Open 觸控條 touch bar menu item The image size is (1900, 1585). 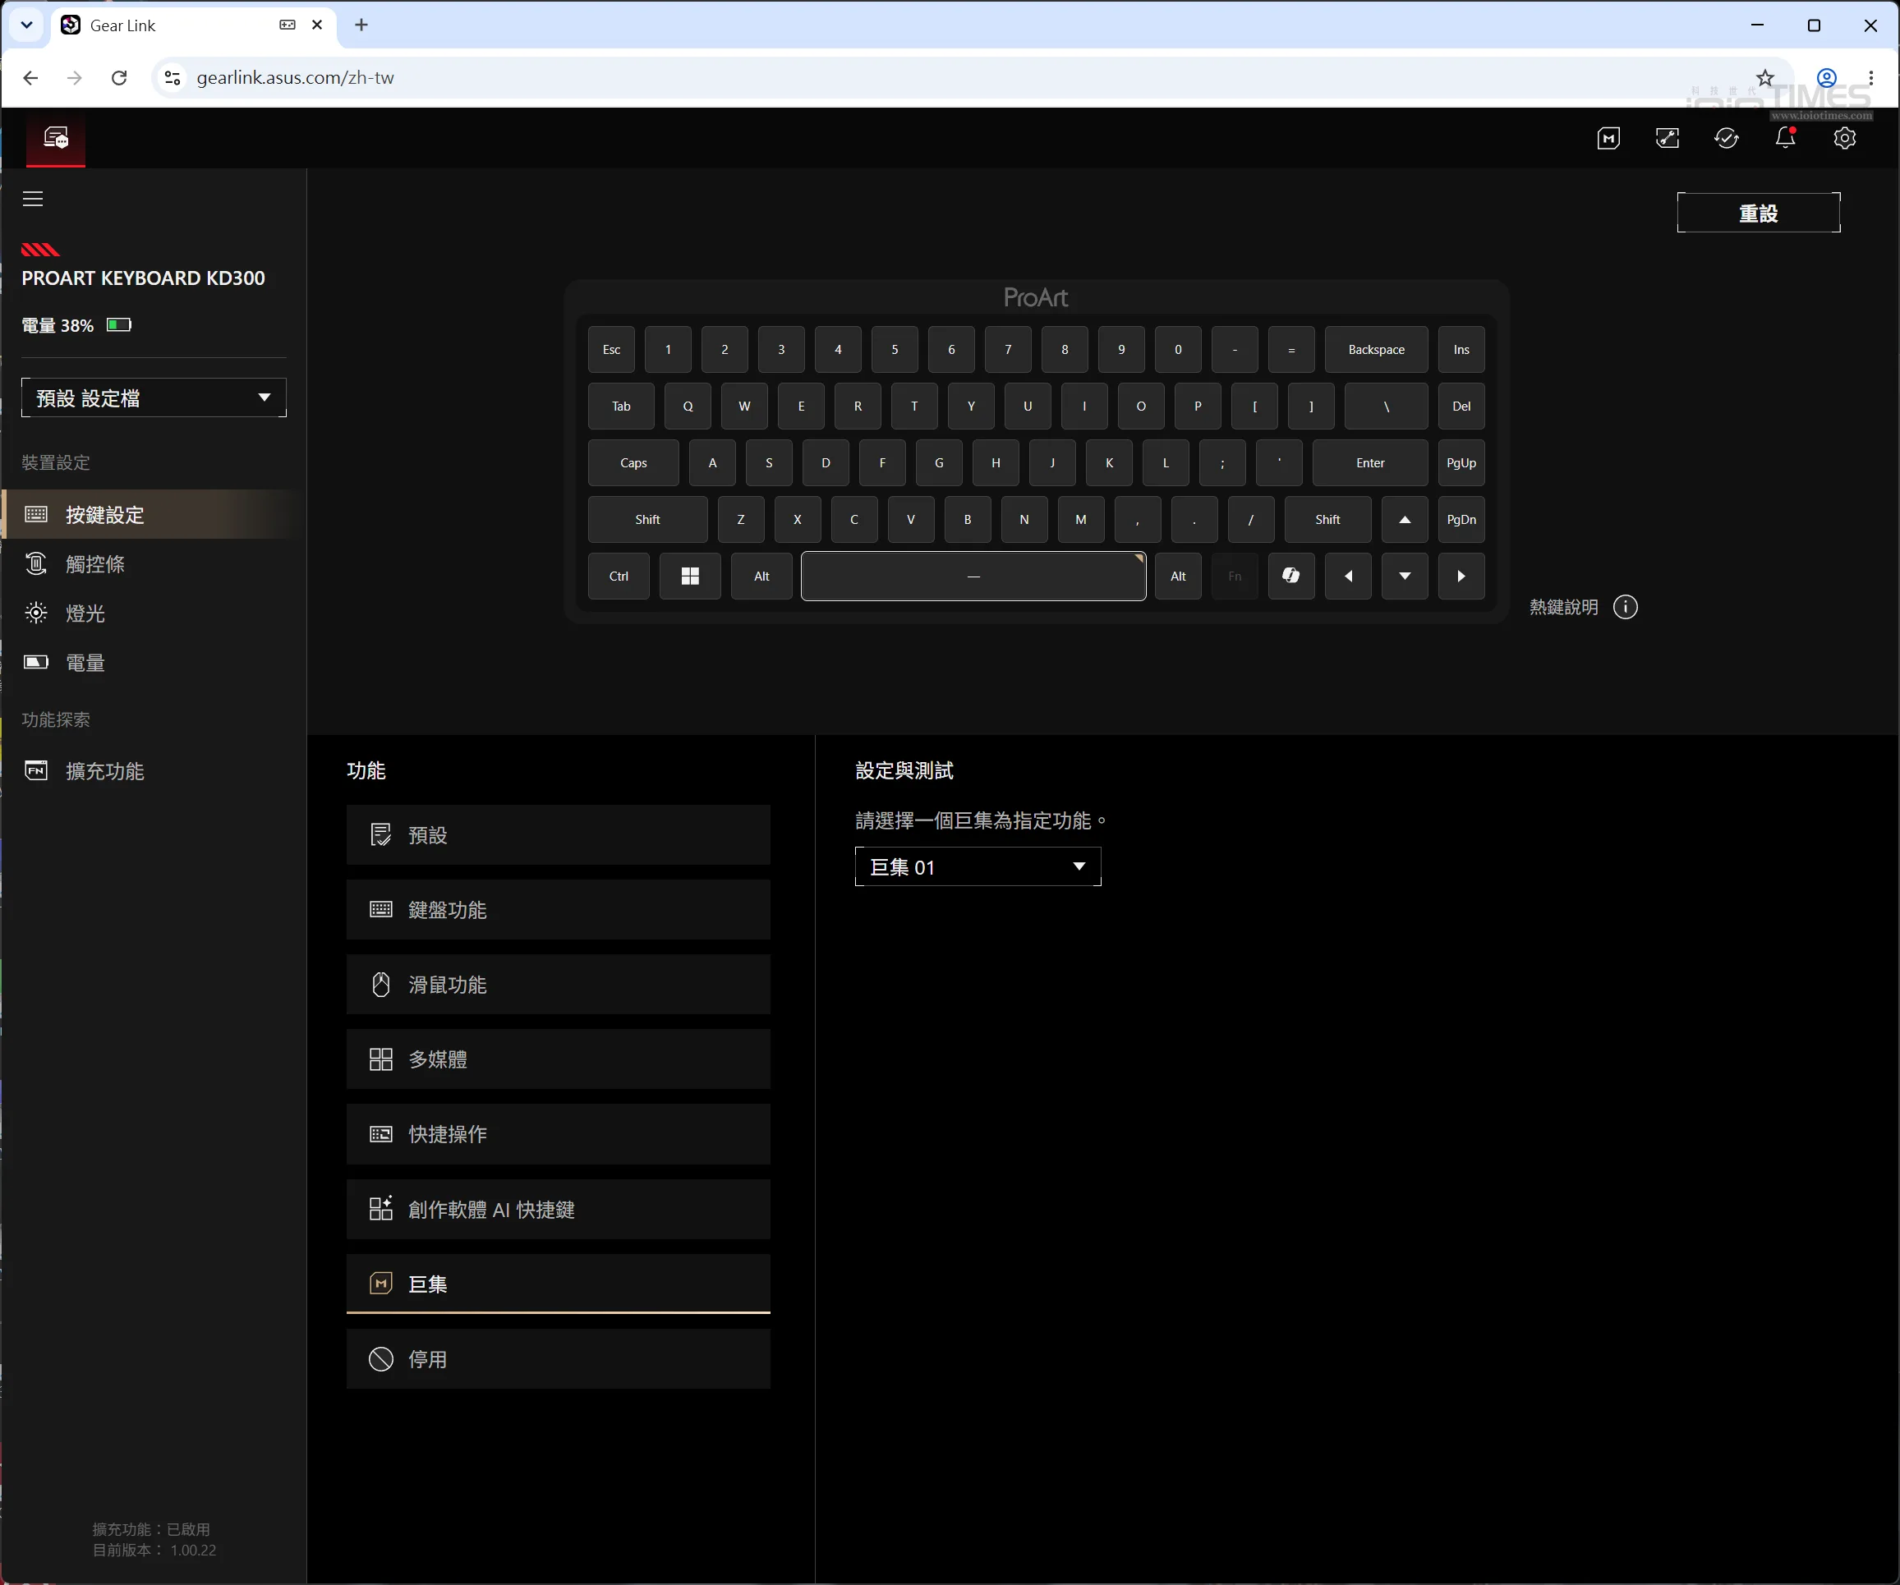[x=152, y=564]
